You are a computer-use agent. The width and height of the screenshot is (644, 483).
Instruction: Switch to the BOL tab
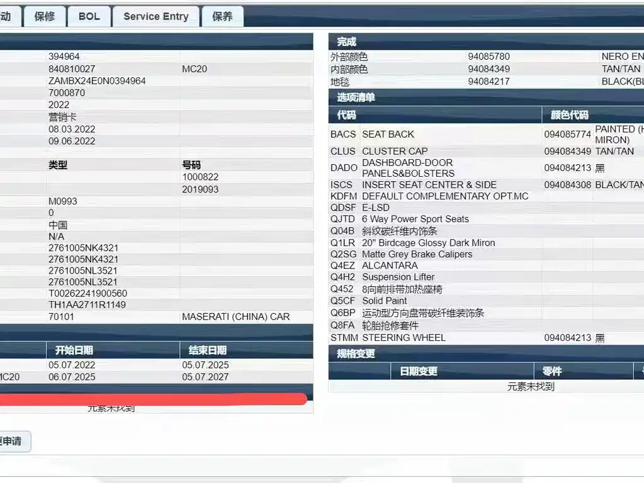(x=89, y=17)
